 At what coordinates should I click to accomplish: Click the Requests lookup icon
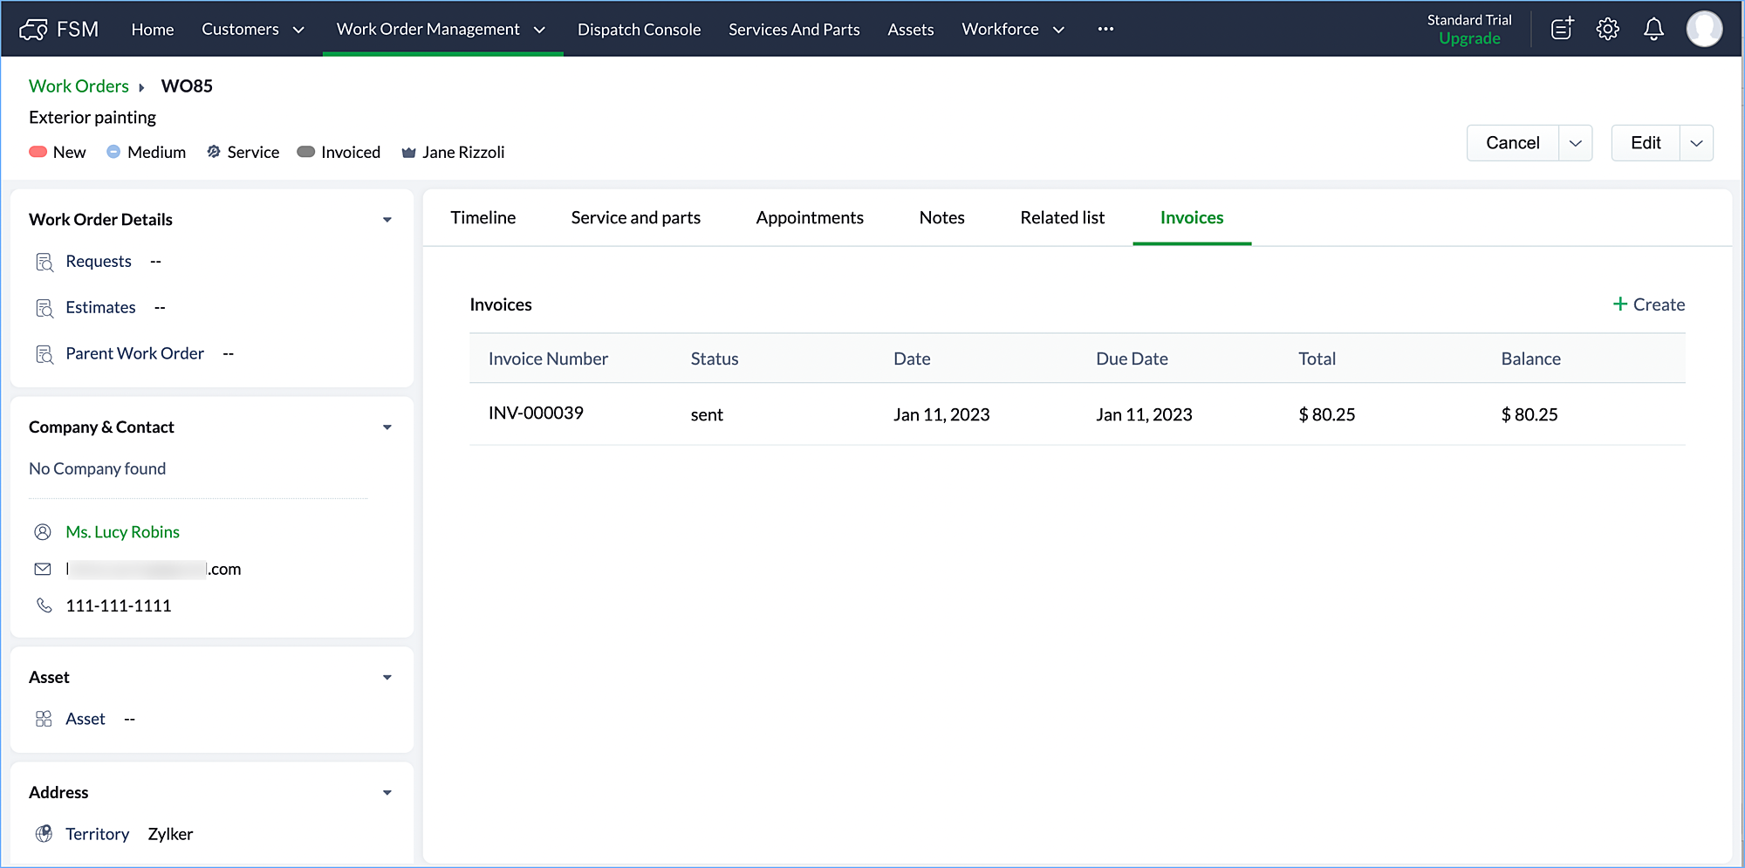(x=44, y=262)
